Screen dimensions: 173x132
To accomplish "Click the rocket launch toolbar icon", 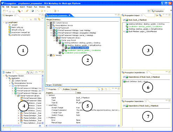I will point(27,11).
